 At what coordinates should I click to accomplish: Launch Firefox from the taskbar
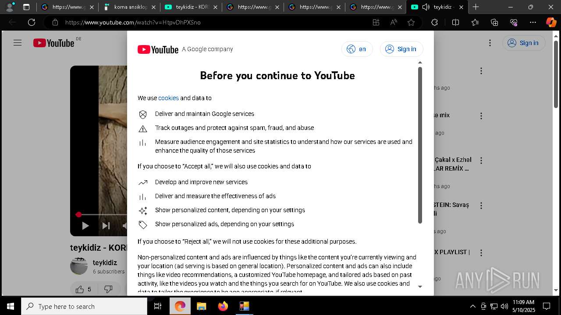[x=223, y=306]
